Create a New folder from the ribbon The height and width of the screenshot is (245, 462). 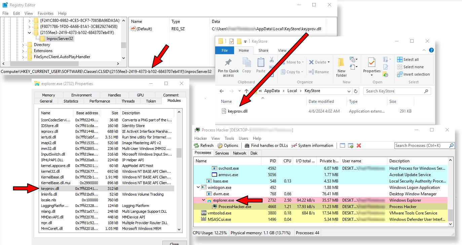[341, 67]
